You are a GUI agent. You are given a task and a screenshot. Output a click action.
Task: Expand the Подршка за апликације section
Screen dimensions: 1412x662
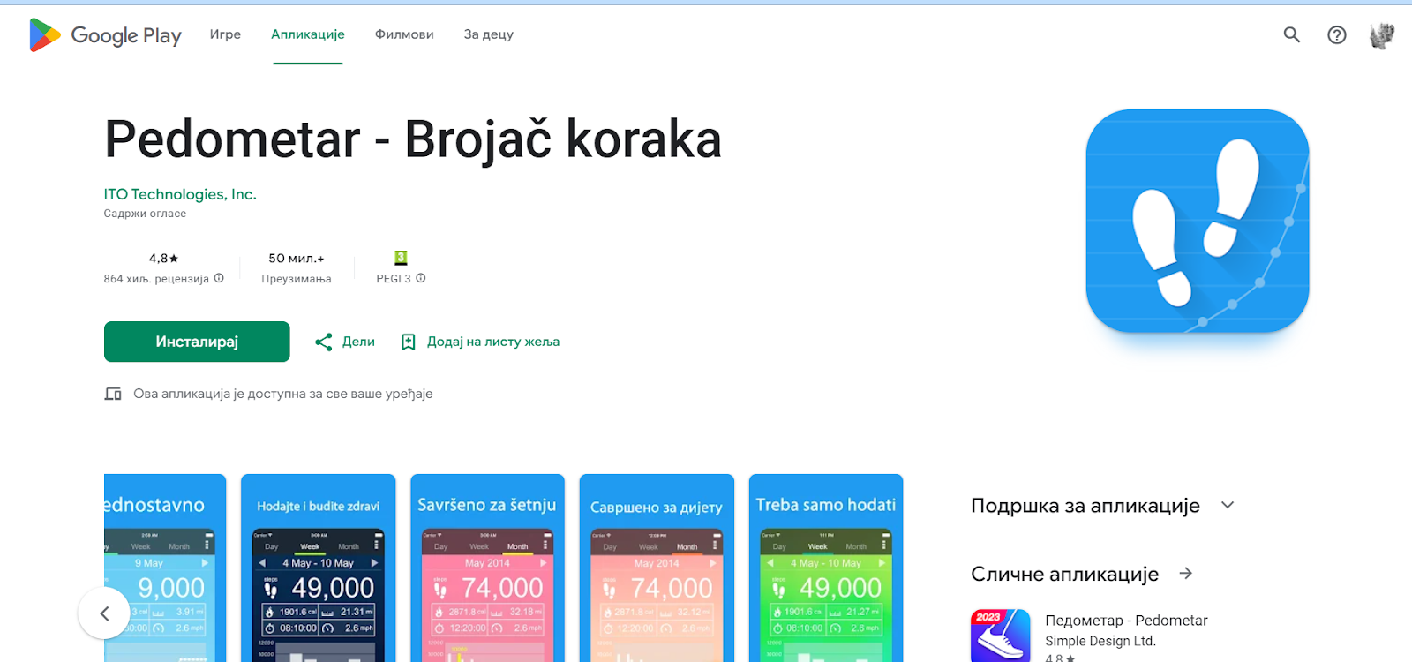pos(1228,505)
